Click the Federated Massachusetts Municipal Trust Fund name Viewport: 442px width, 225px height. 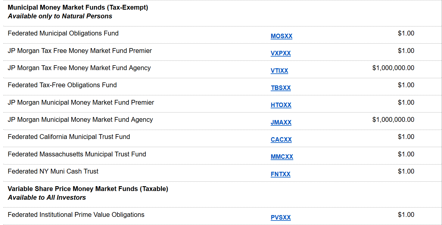[77, 154]
